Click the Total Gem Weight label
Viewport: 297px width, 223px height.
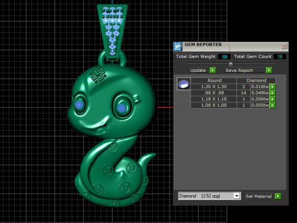(196, 56)
